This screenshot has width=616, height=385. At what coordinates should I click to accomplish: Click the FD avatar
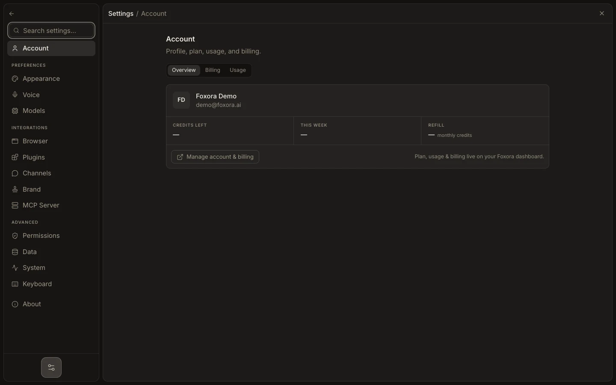(x=181, y=100)
